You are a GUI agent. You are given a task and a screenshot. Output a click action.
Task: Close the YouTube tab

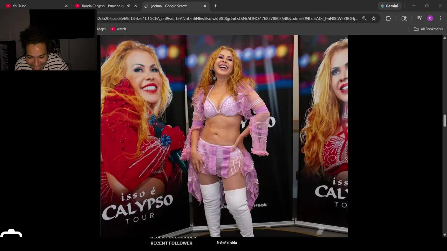click(66, 6)
